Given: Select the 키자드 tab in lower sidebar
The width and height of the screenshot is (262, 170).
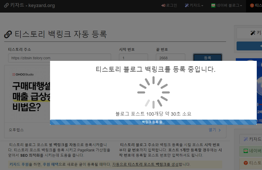Looking at the screenshot, I should 251,139.
